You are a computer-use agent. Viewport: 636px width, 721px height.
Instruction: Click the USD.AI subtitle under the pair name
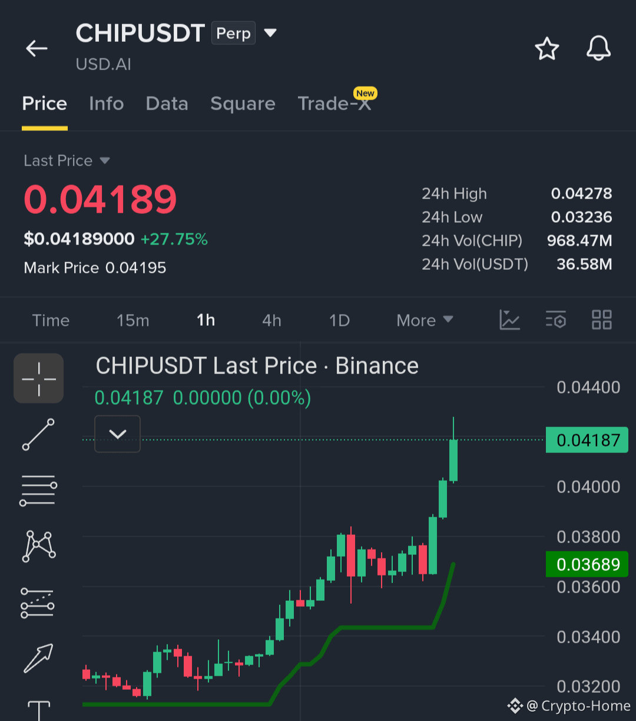pyautogui.click(x=104, y=64)
